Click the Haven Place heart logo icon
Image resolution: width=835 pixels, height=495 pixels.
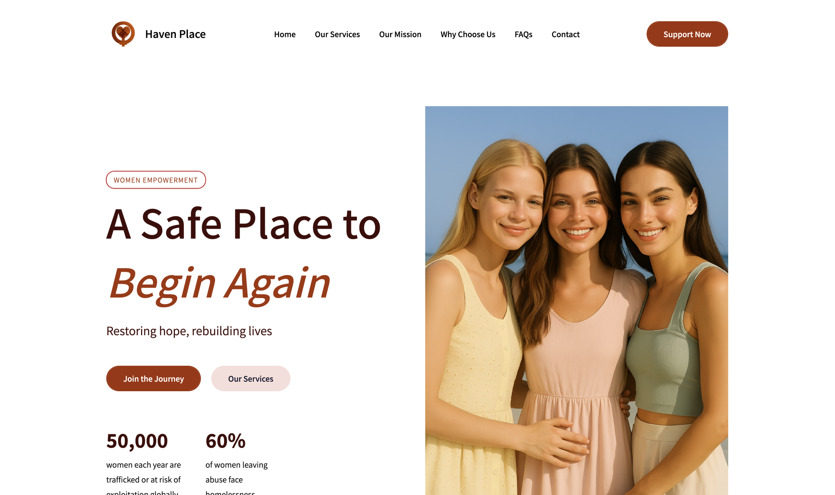click(x=123, y=34)
